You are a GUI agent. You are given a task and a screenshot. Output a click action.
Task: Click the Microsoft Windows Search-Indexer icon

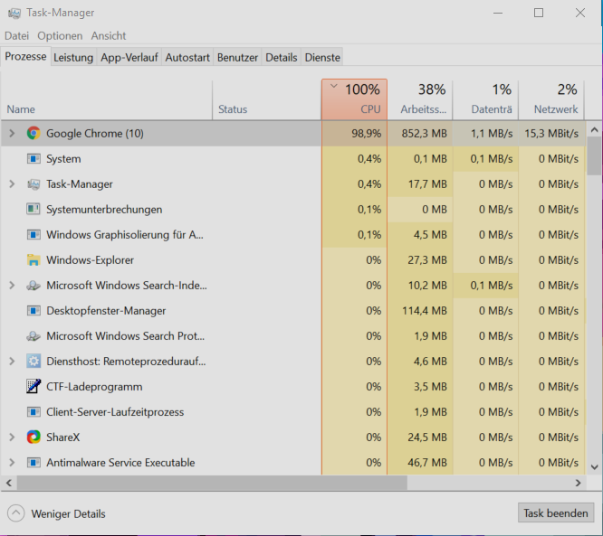[33, 286]
